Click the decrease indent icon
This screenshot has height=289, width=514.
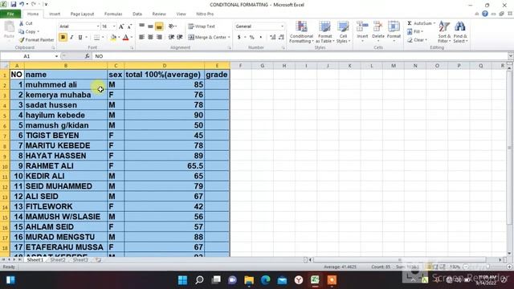pyautogui.click(x=171, y=38)
